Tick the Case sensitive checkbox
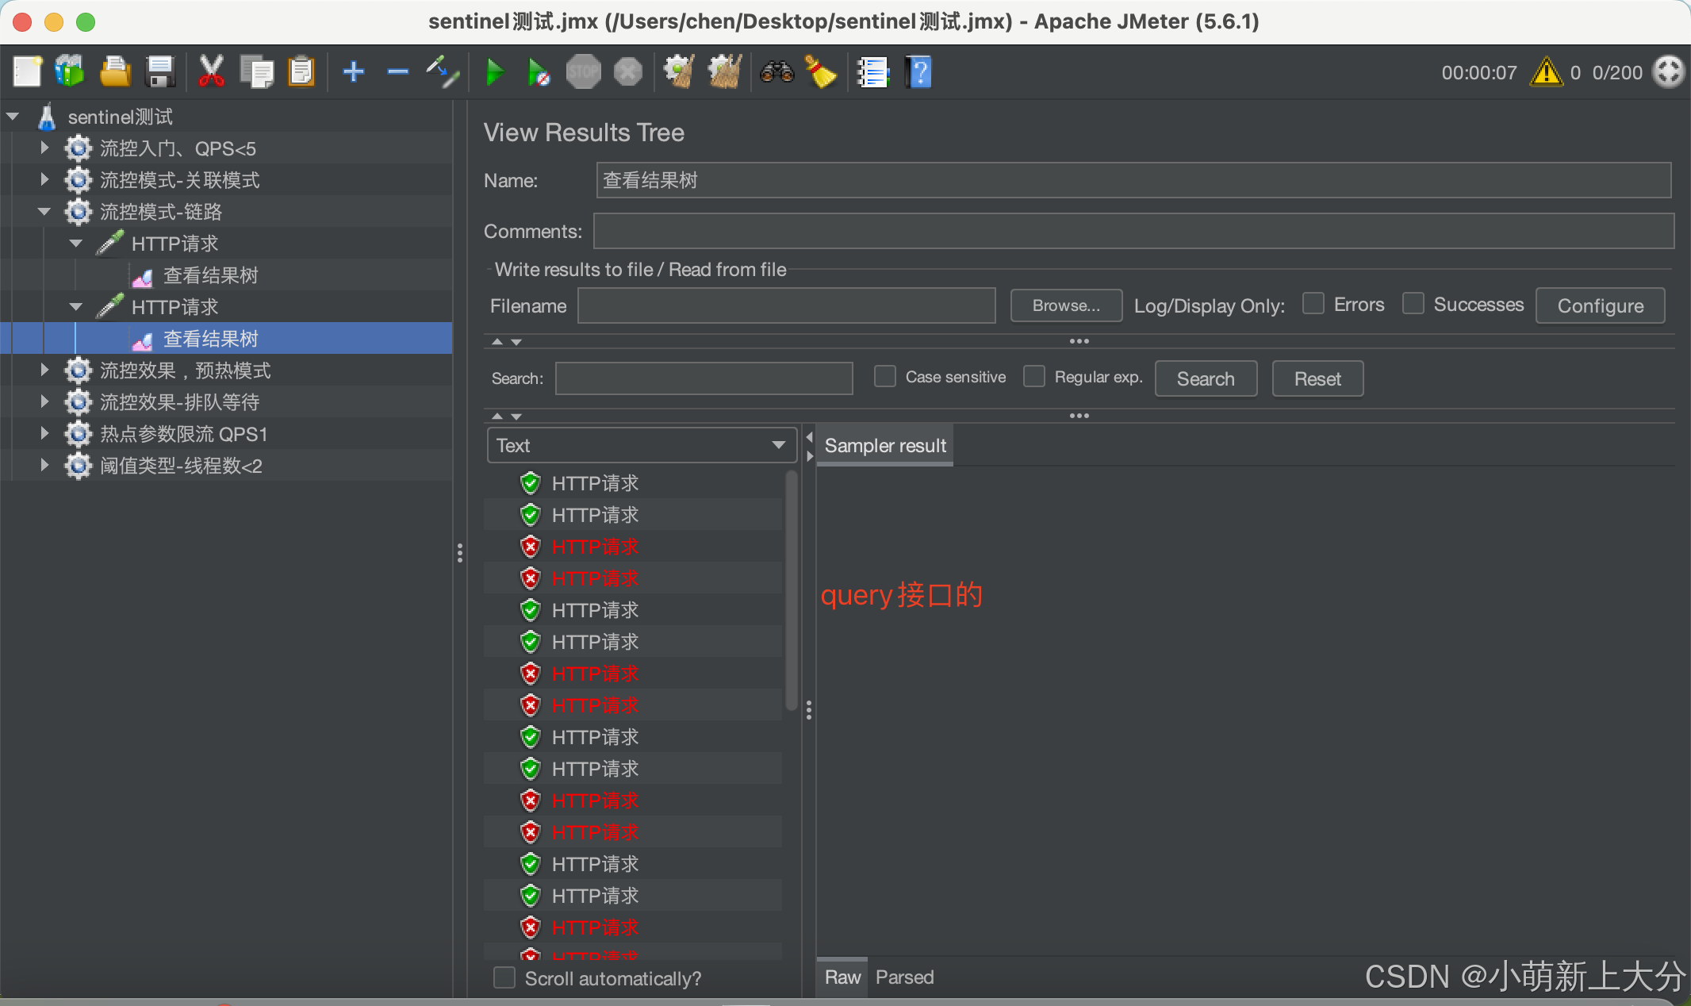The width and height of the screenshot is (1691, 1006). [884, 377]
